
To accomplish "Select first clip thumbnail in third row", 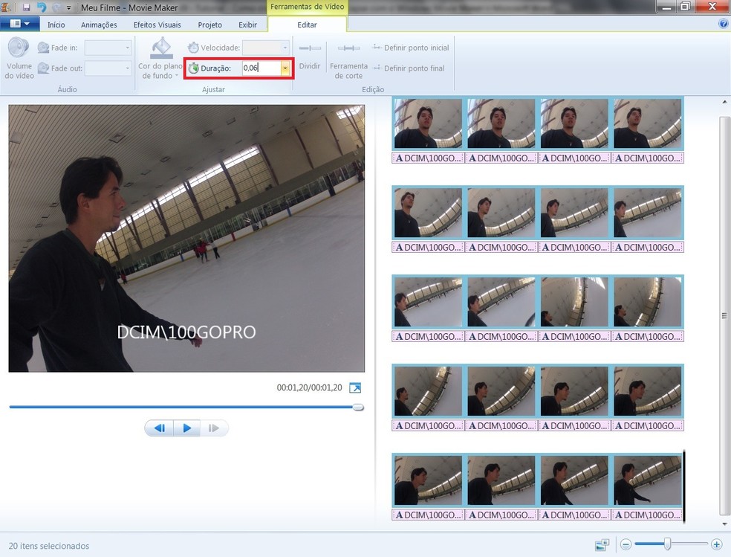I will coord(428,302).
